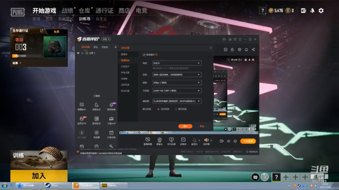This screenshot has width=339, height=190.
Task: Open the resolution dropdown showing 1280*720
Action: 177,91
